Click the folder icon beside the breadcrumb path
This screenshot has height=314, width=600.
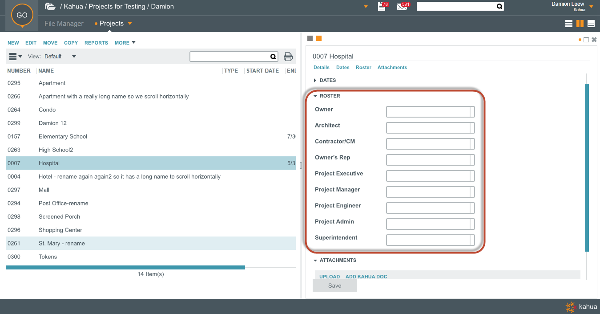50,7
